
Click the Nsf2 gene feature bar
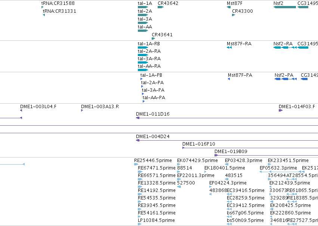tap(285, 7)
